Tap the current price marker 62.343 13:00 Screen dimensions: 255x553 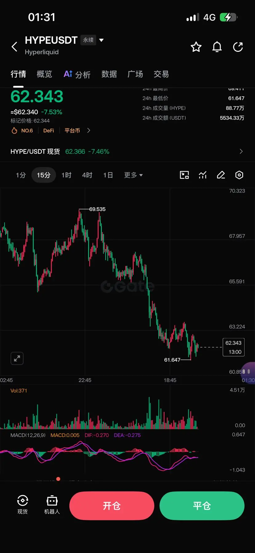[x=233, y=347]
